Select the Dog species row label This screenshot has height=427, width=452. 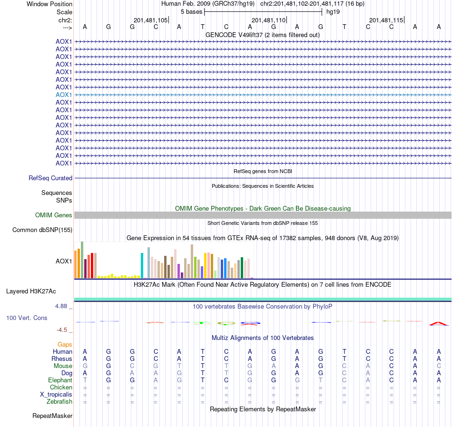pos(67,373)
